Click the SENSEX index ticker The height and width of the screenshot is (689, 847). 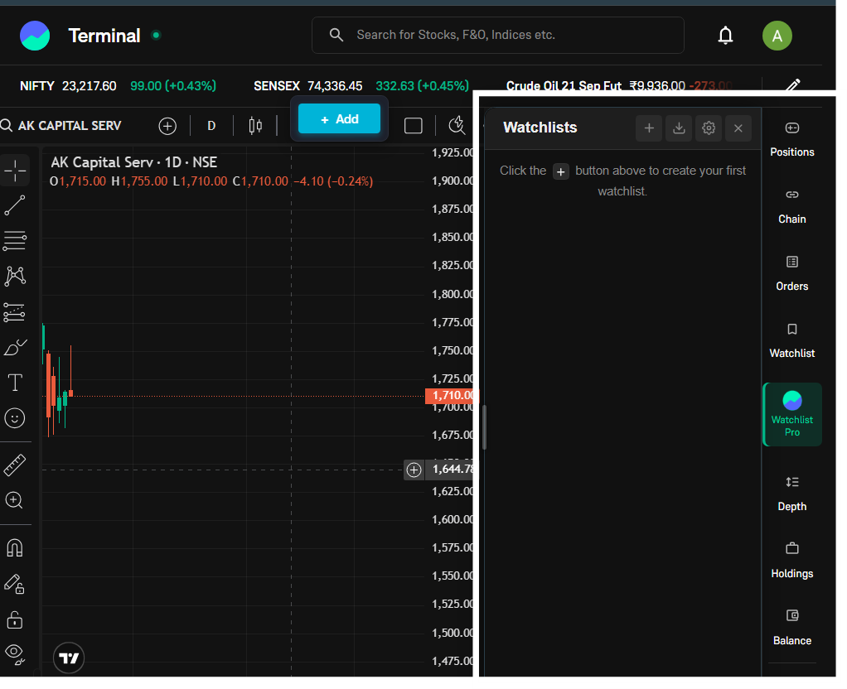click(361, 86)
